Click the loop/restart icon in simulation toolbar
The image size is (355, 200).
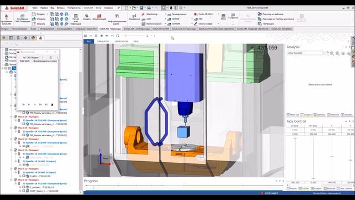pos(118,36)
